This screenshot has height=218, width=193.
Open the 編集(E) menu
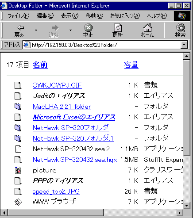pyautogui.click(x=45, y=16)
